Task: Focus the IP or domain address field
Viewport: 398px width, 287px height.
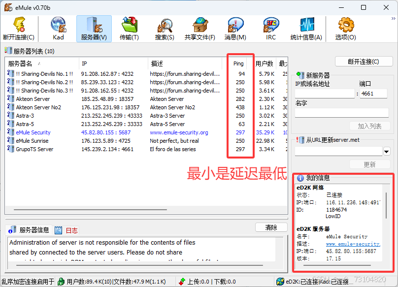Action: [x=325, y=94]
